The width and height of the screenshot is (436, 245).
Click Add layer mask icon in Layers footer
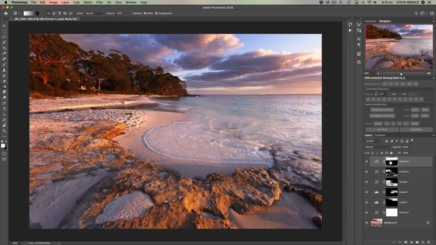[x=406, y=242]
